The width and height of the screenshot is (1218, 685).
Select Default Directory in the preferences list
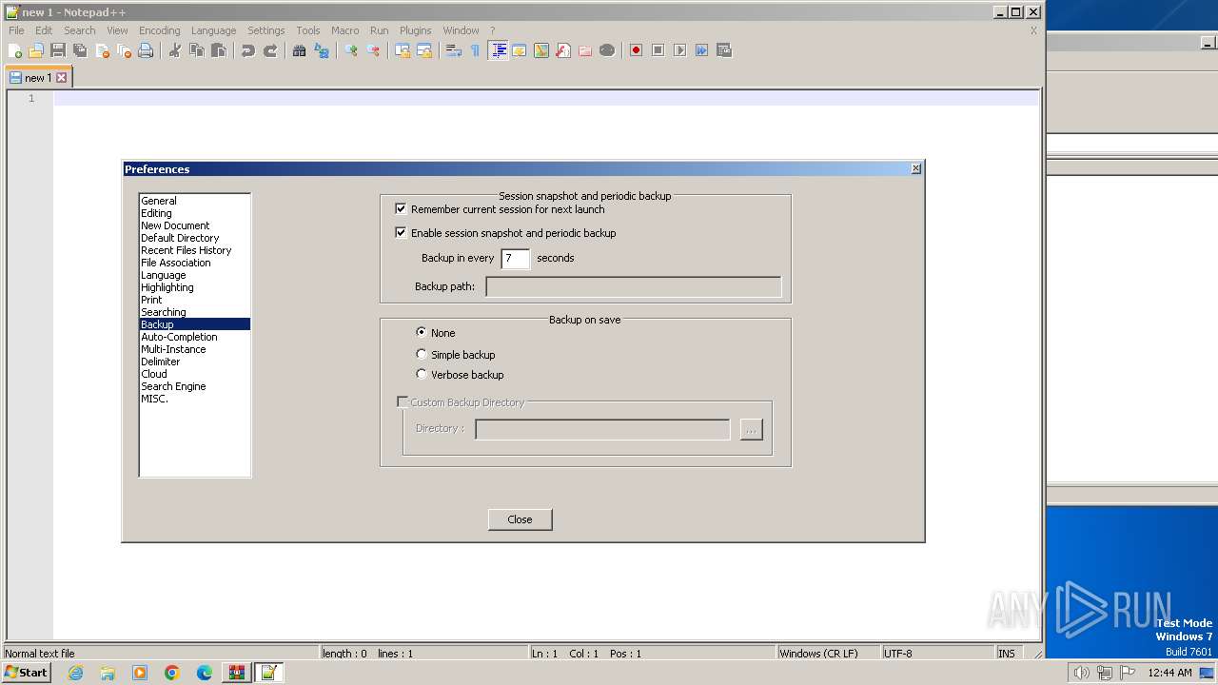tap(194, 238)
